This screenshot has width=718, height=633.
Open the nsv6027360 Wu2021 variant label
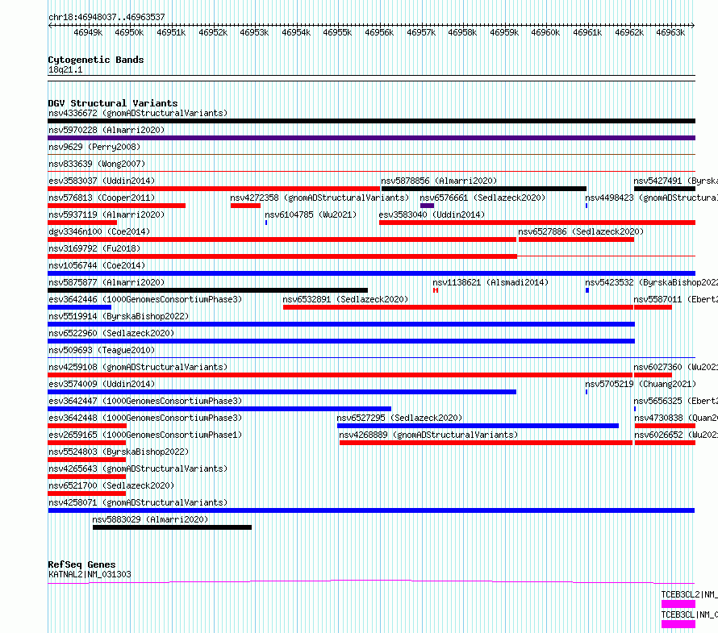coord(675,367)
